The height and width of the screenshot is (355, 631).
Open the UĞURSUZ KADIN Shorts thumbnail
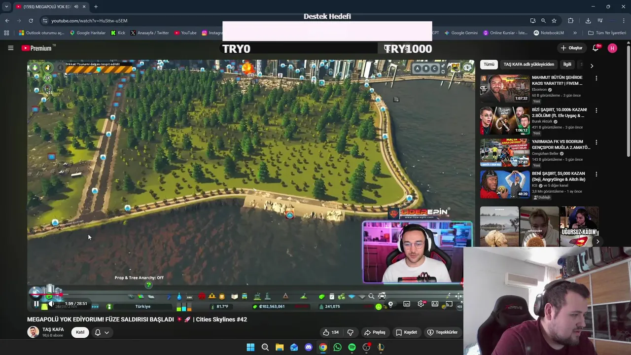(579, 226)
